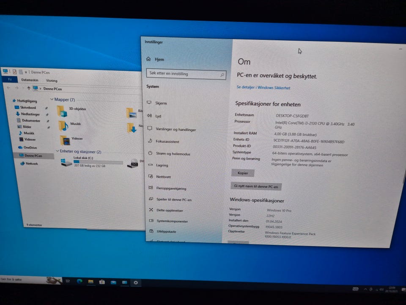
Task: Open Hjem in Settings sidebar
Action: click(155, 59)
